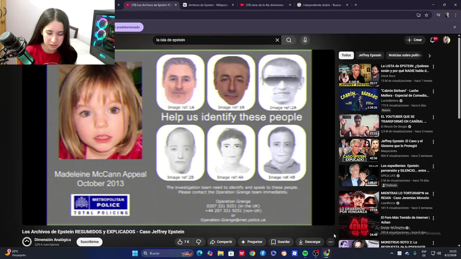
Task: Open YouTube notifications bell
Action: click(433, 40)
